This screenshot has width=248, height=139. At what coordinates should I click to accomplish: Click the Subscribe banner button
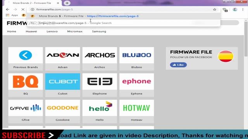click(28, 135)
